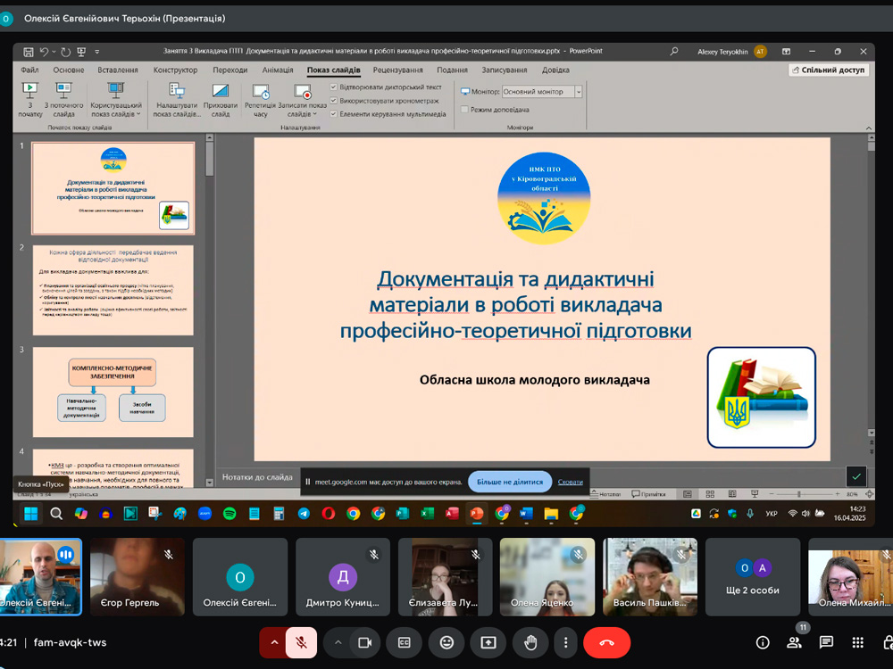Uncheck 'Використовувати хронометраж' option
This screenshot has width=893, height=669.
334,101
